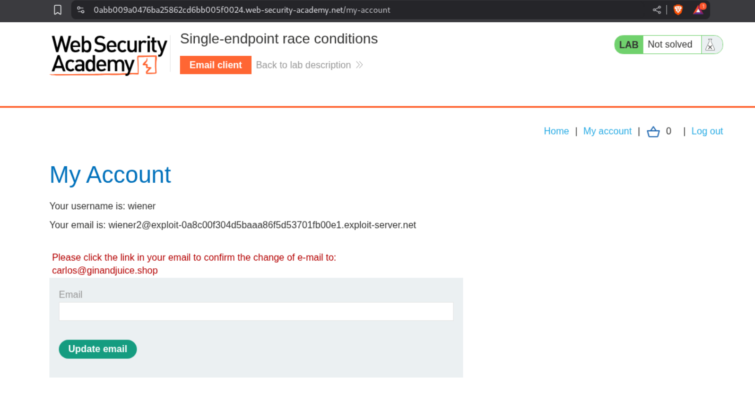755x408 pixels.
Task: Click the green LAB badge
Action: (x=628, y=45)
